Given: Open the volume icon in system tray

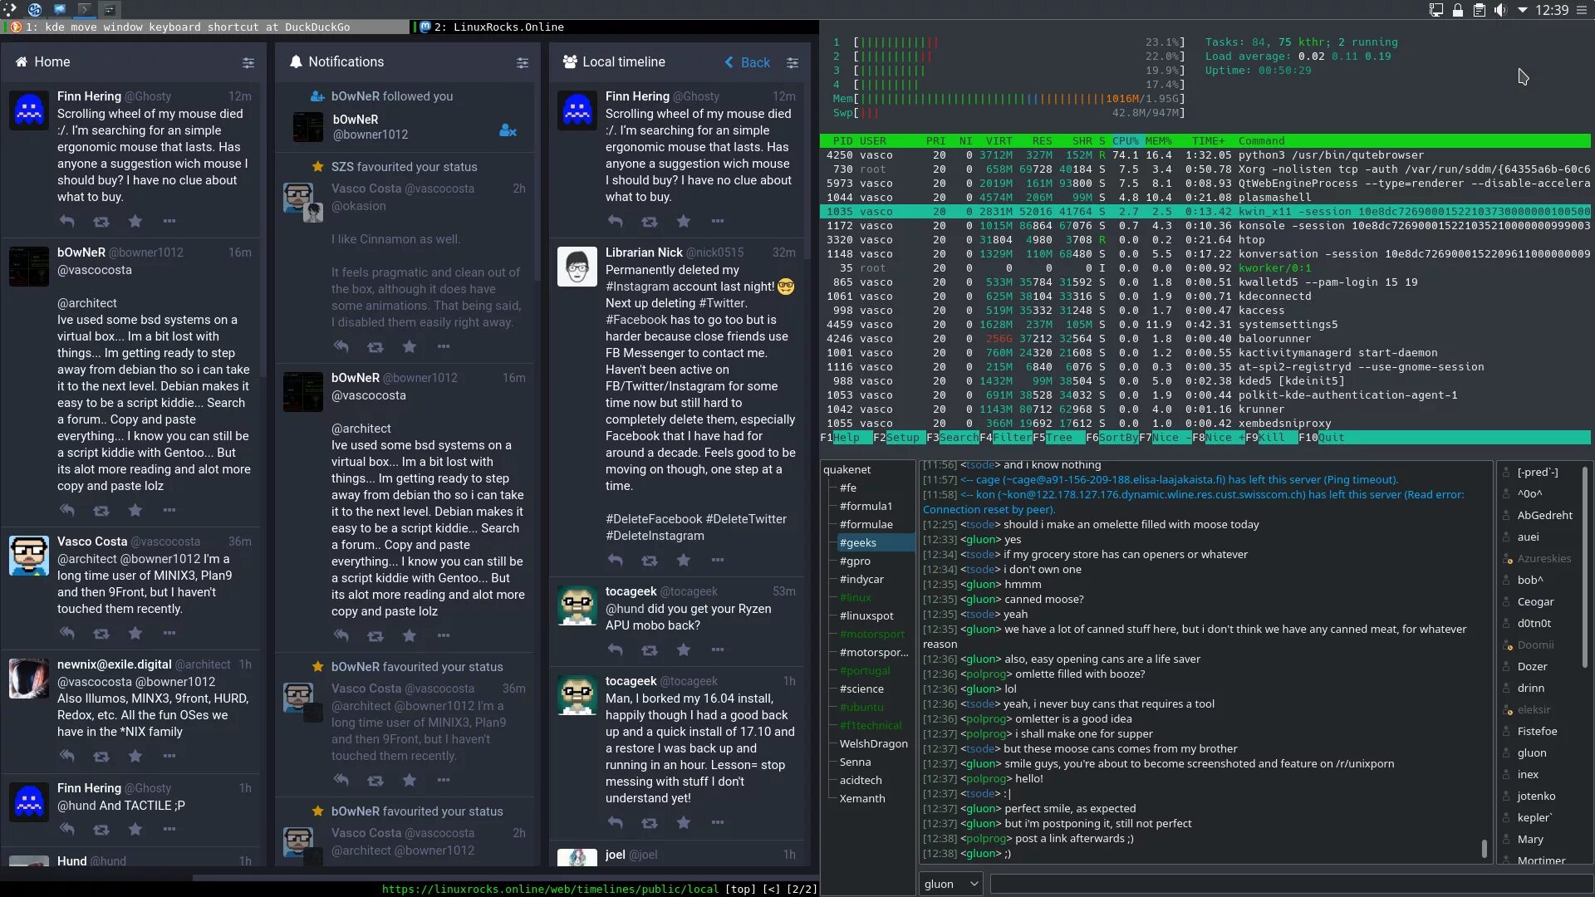Looking at the screenshot, I should tap(1499, 10).
